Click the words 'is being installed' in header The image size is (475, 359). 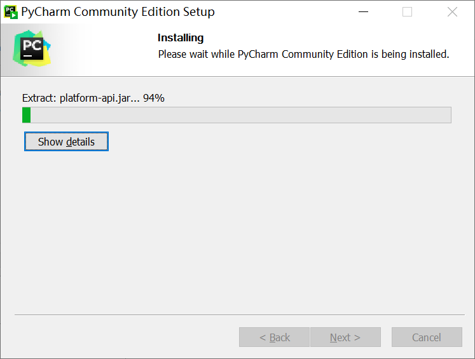click(x=410, y=54)
